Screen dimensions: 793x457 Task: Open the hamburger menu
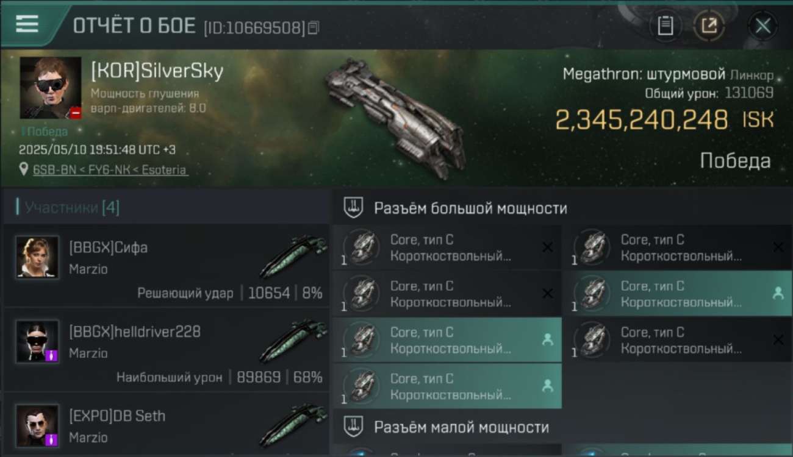(27, 24)
